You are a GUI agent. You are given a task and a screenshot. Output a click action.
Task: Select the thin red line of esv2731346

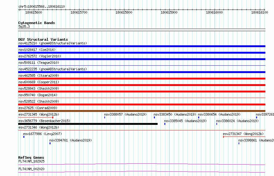tap(142, 130)
